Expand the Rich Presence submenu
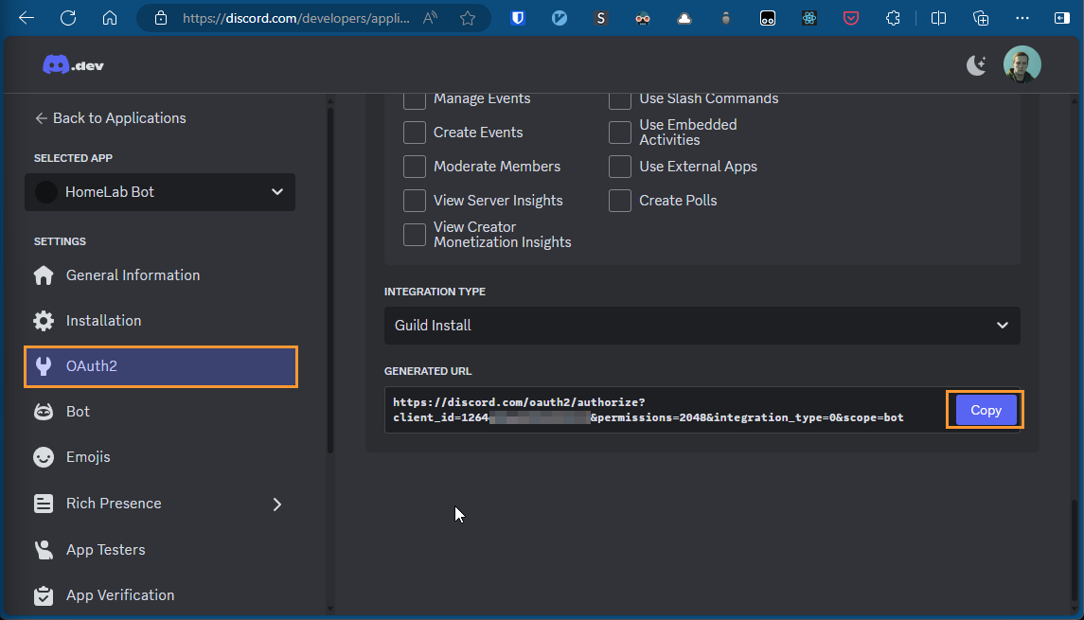Viewport: 1084px width, 620px height. (277, 504)
